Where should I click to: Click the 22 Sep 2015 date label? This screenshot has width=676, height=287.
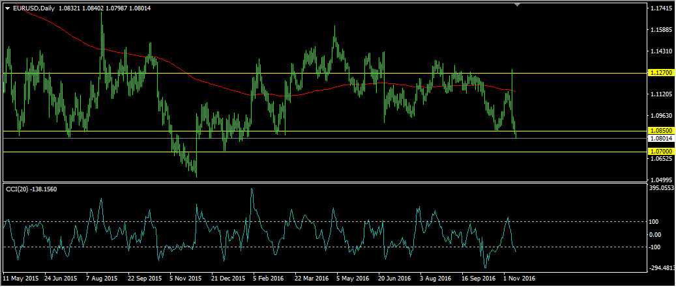(x=145, y=279)
